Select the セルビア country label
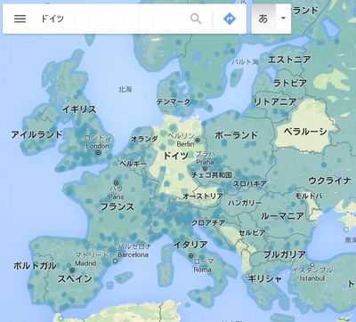356x322 pixels. 252,233
